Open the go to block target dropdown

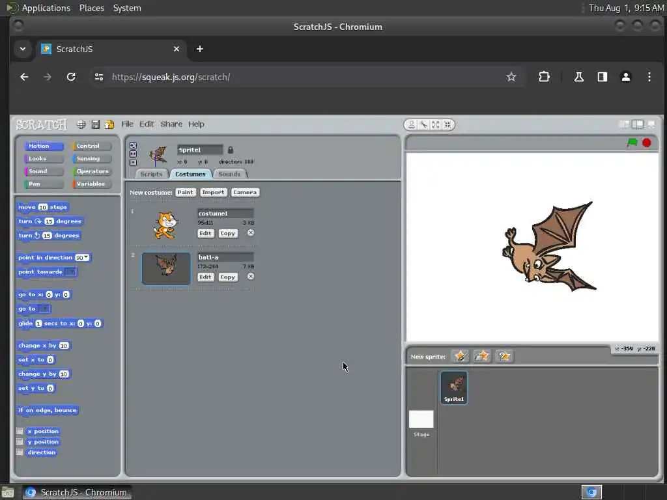[44, 309]
